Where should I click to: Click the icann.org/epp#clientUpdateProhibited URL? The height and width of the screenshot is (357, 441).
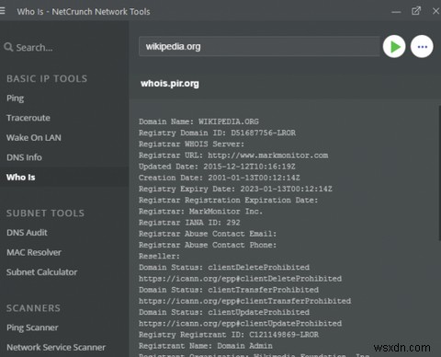pyautogui.click(x=240, y=323)
